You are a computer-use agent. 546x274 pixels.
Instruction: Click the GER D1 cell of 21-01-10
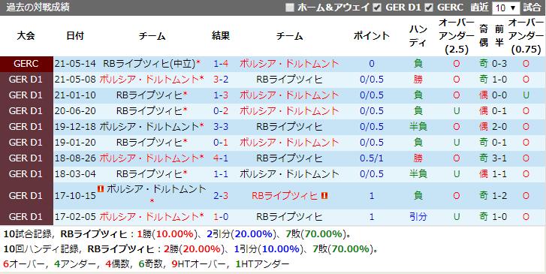coord(26,95)
